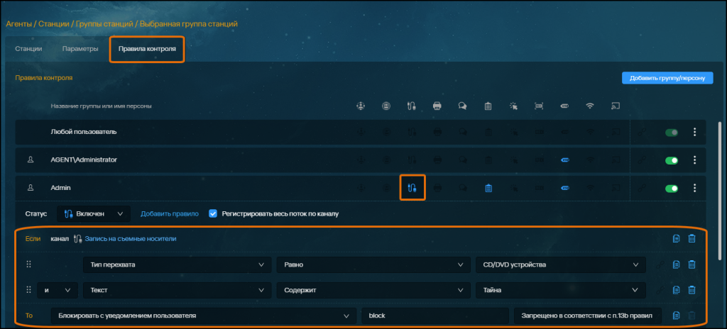Copy the 'Текст' condition row
Screen dimensions: 727x329
(676, 290)
